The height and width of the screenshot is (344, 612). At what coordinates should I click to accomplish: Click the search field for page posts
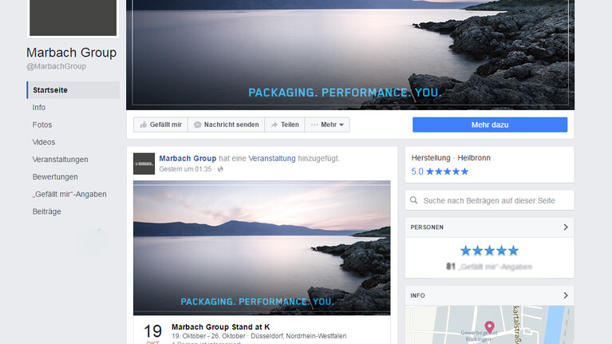coord(489,200)
